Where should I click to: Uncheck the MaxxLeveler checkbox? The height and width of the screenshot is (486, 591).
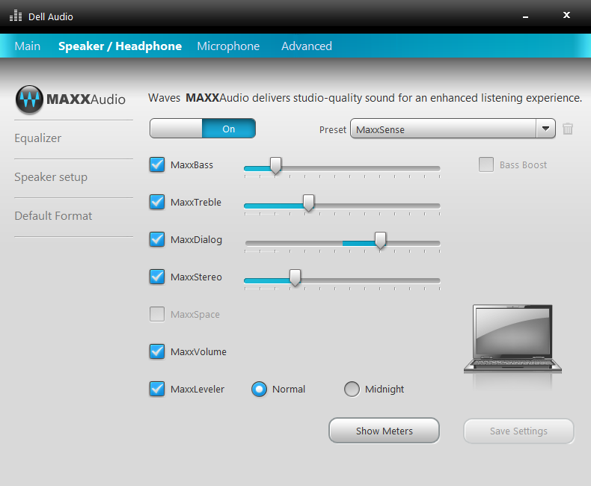pyautogui.click(x=157, y=389)
